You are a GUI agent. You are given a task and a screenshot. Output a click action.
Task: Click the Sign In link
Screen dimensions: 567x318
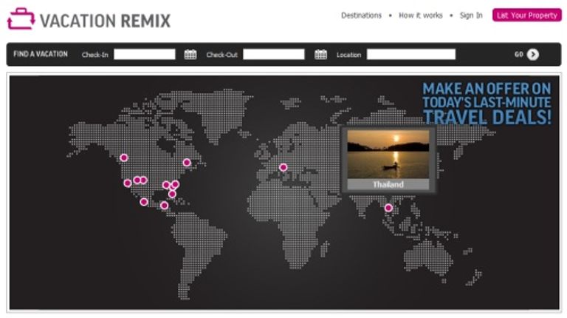click(471, 16)
